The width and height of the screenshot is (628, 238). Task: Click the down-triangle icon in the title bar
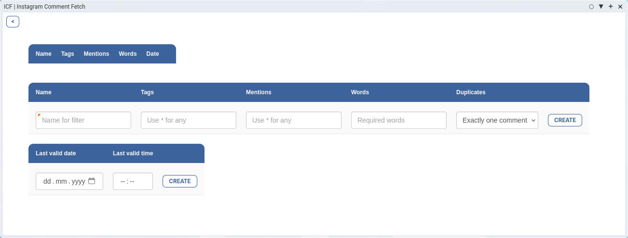pyautogui.click(x=601, y=7)
